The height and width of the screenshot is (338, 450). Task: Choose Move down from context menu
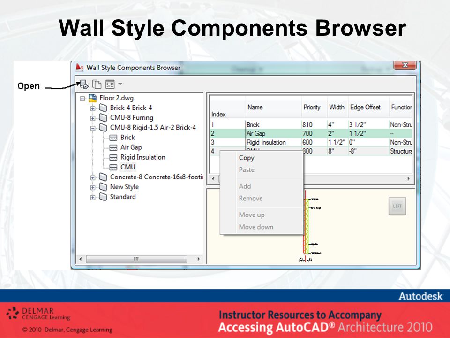256,227
